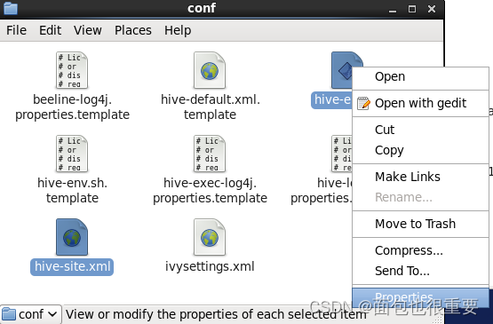This screenshot has height=324, width=493.
Task: Select the beeline-log4j.properties.template file icon
Action: coord(72,70)
